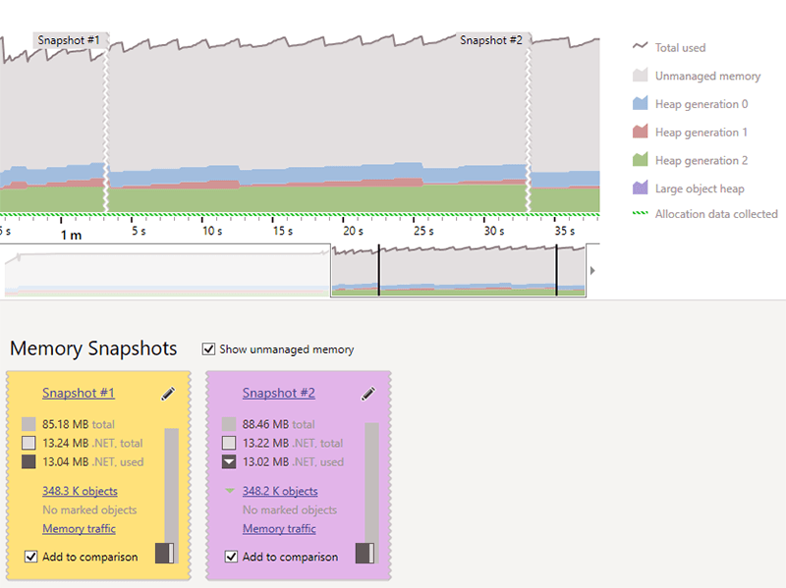Uncheck Add to comparison for Snapshot #2

232,557
